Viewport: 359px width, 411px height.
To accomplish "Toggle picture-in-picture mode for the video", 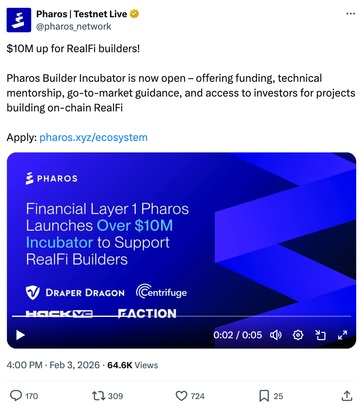I will 320,335.
